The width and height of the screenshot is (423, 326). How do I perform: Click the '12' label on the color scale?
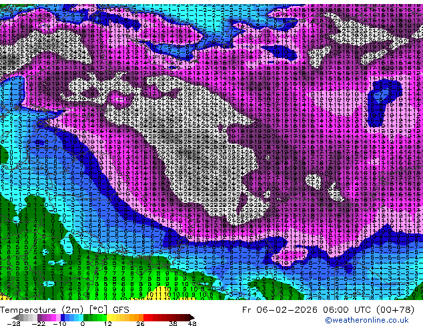(x=108, y=323)
